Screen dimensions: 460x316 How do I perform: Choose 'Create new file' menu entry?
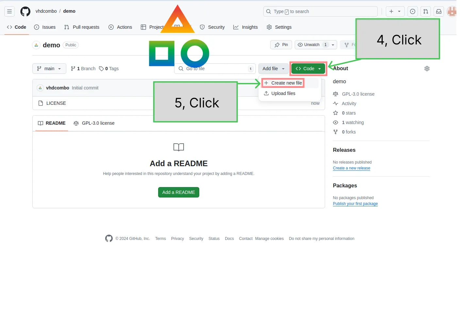pyautogui.click(x=283, y=83)
